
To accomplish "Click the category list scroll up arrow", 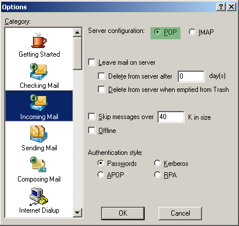I will tap(78, 32).
